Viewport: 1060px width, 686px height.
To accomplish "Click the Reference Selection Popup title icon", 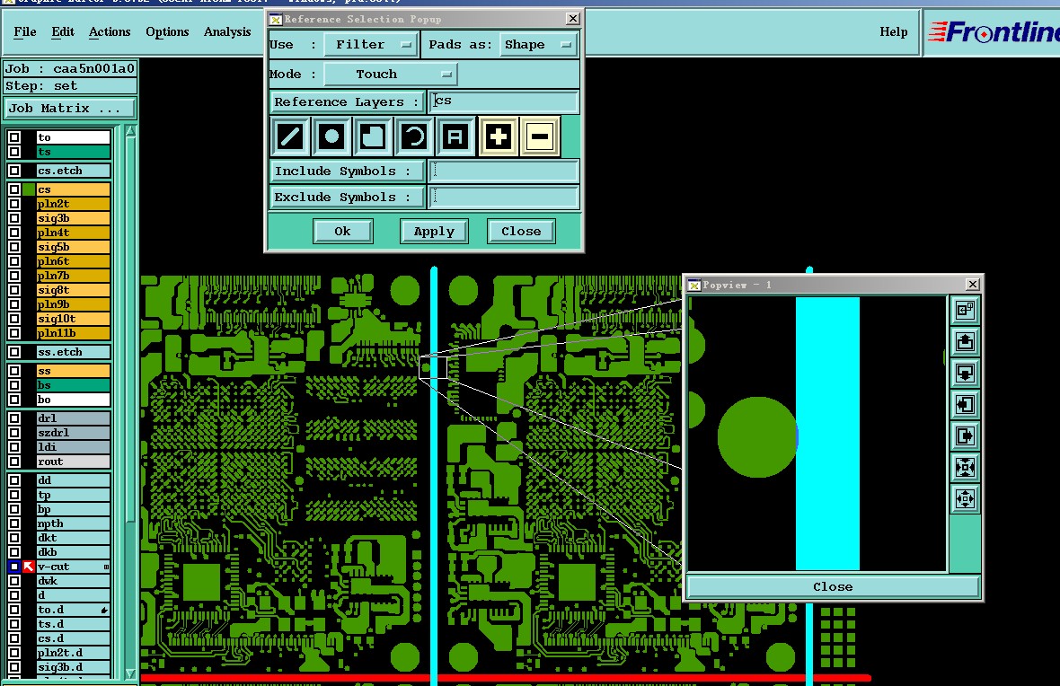I will point(276,19).
